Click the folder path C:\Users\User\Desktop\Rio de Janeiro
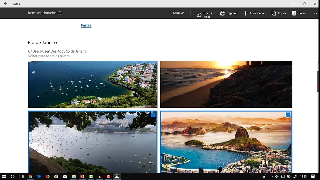The width and height of the screenshot is (320, 180). pos(57,51)
